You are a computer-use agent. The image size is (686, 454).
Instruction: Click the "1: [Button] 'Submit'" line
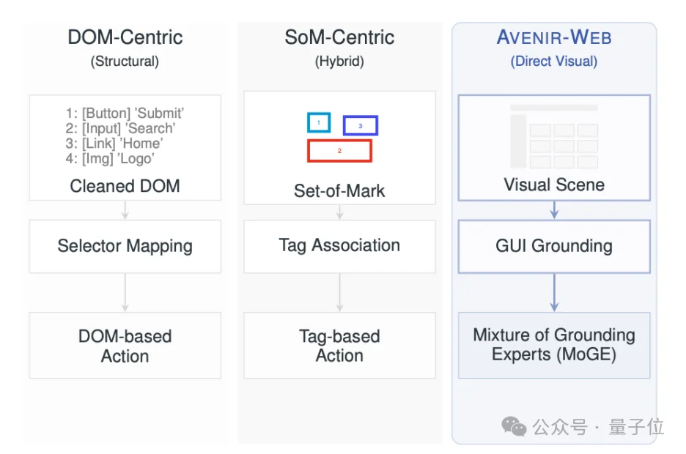[x=125, y=113]
